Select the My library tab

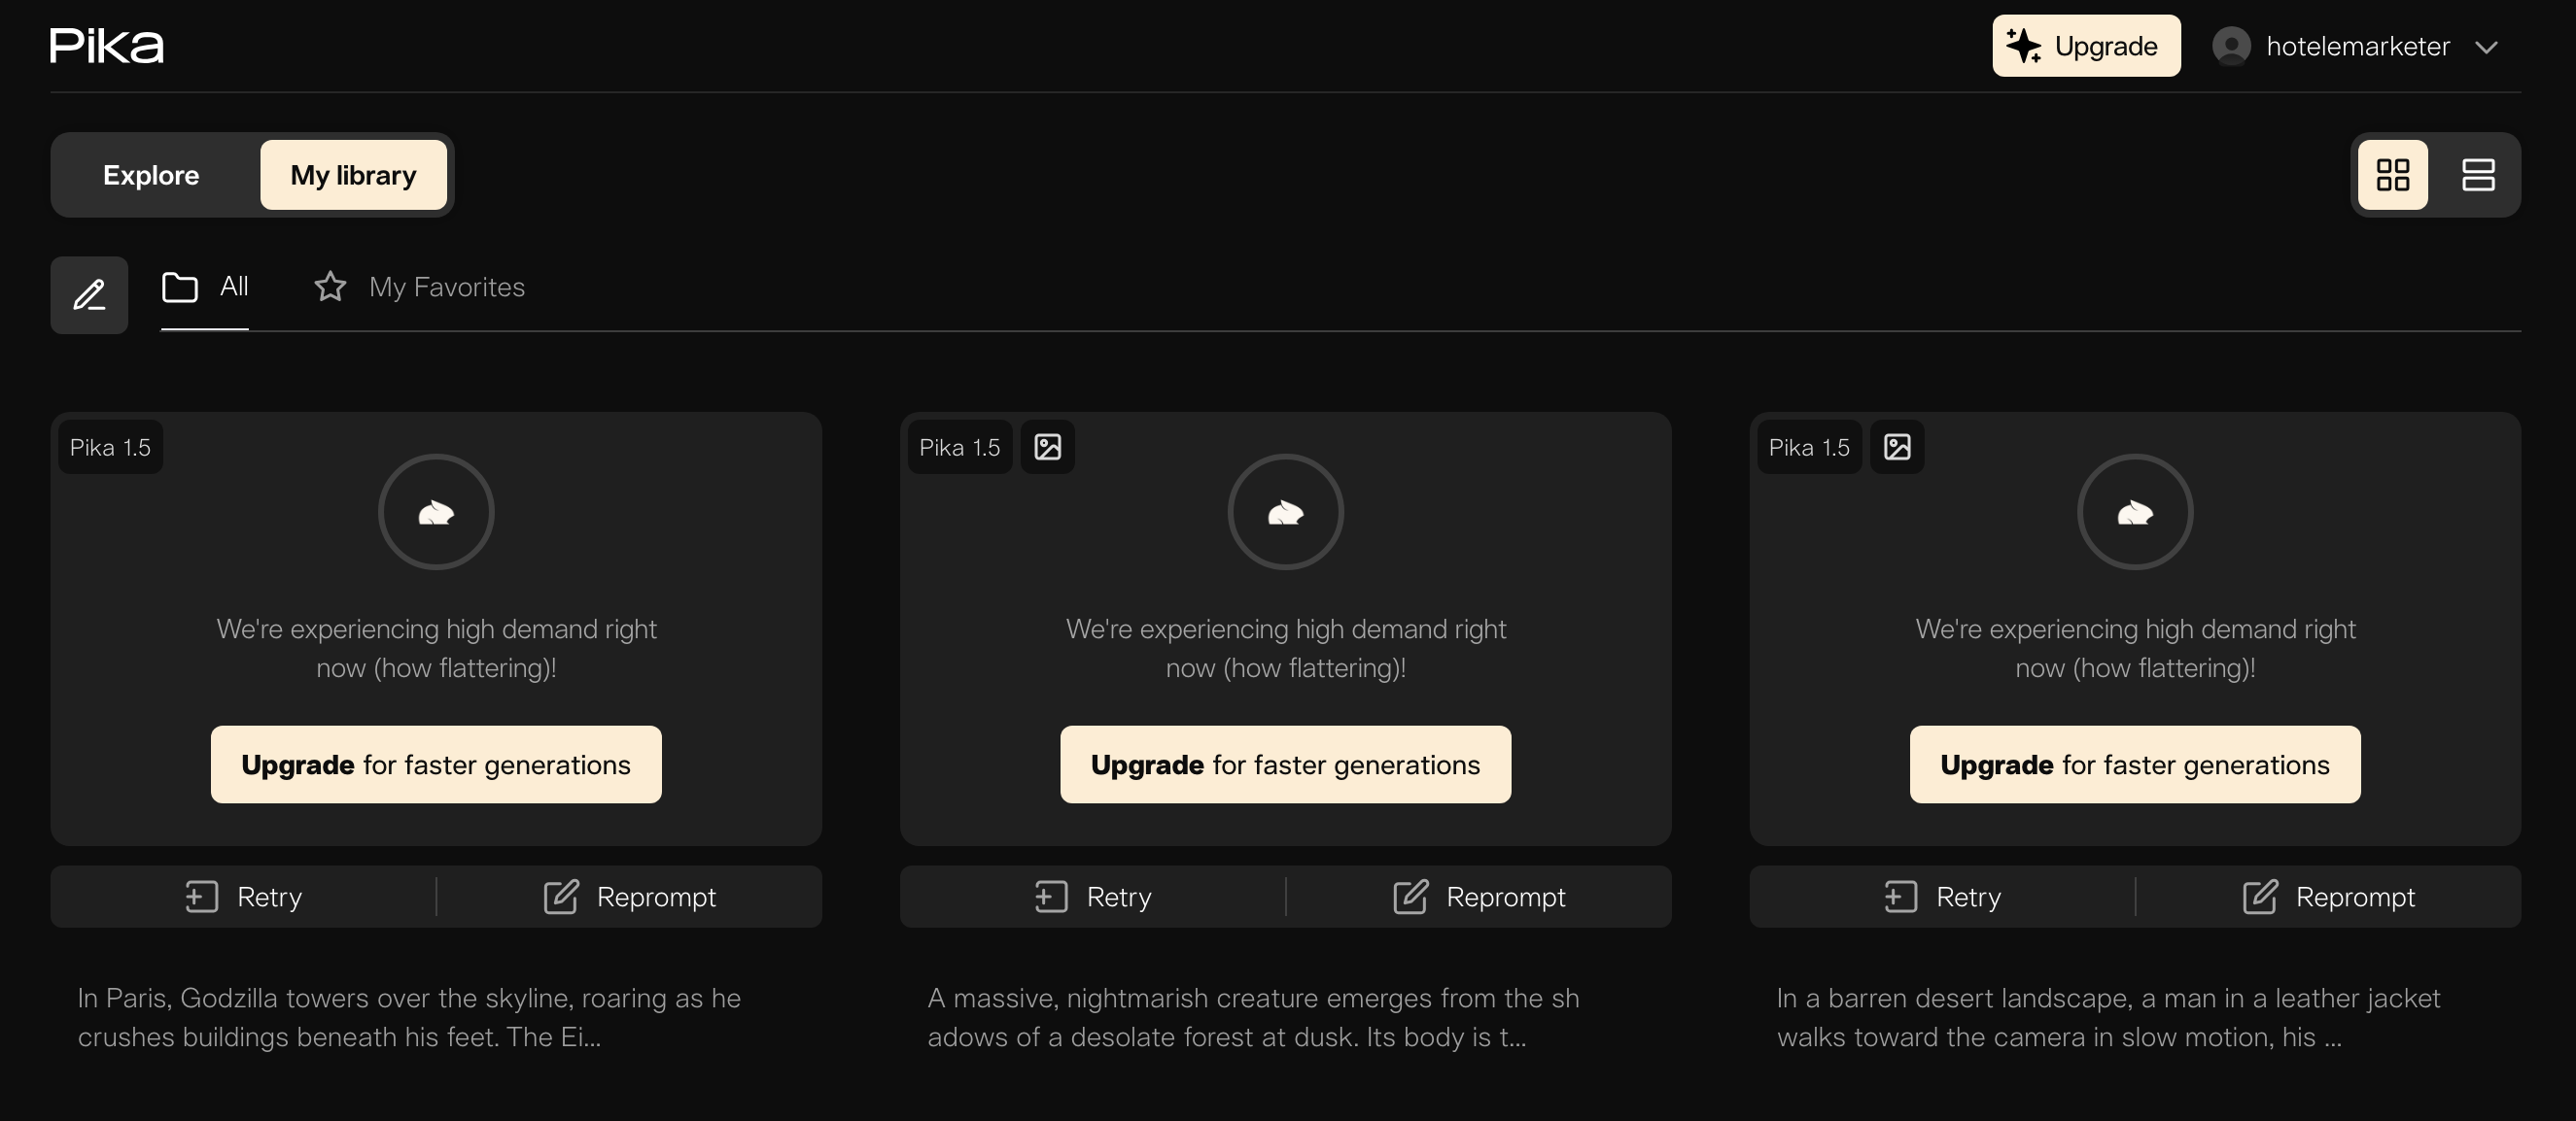pyautogui.click(x=353, y=175)
